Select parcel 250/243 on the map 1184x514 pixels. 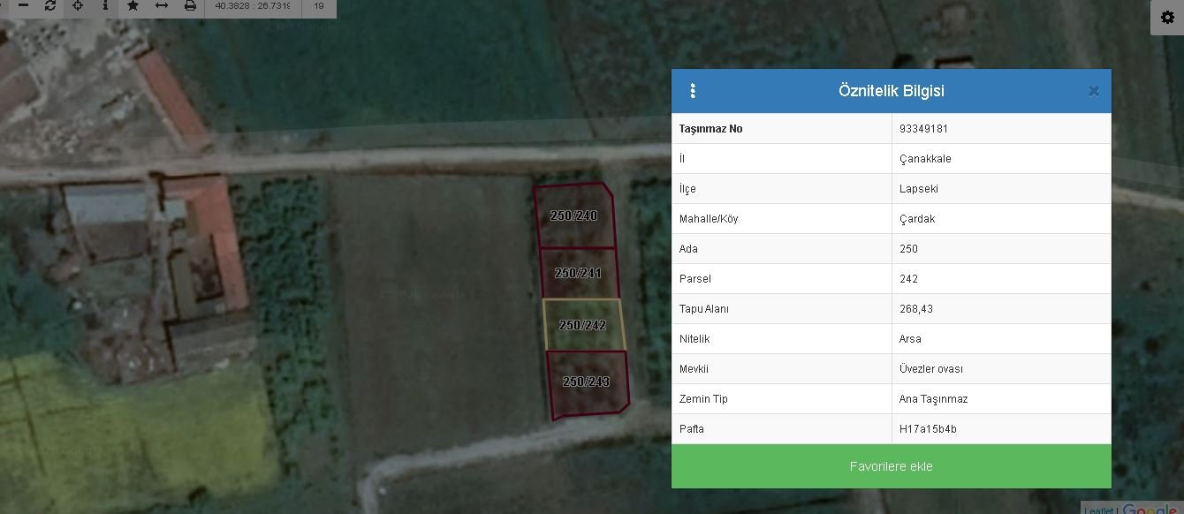[x=587, y=382]
